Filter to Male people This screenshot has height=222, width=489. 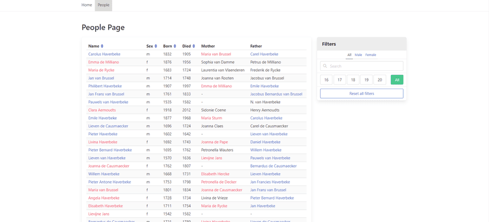coord(358,55)
